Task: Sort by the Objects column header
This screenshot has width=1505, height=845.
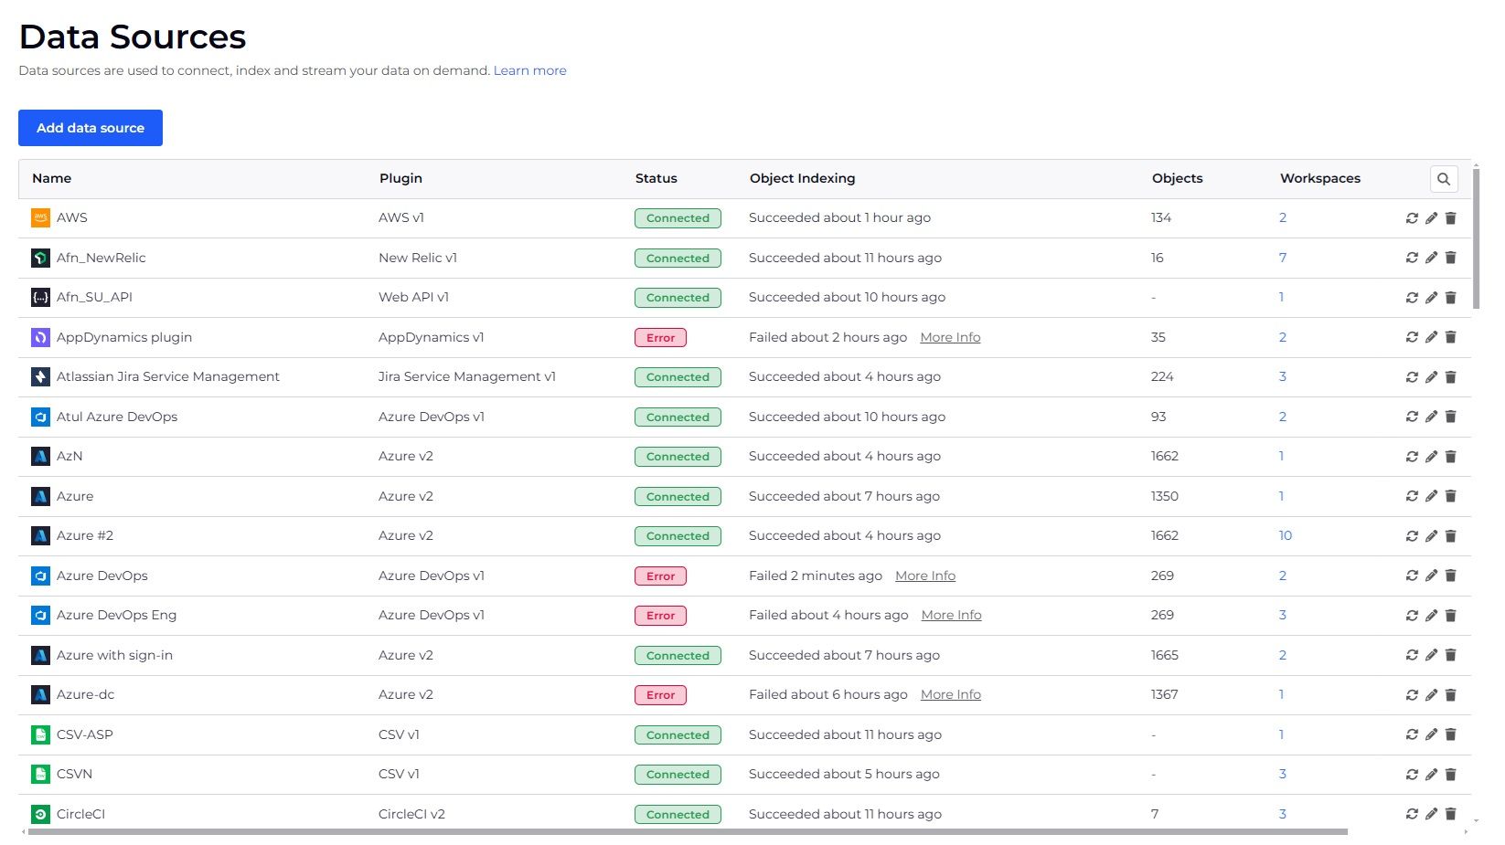Action: pyautogui.click(x=1178, y=178)
